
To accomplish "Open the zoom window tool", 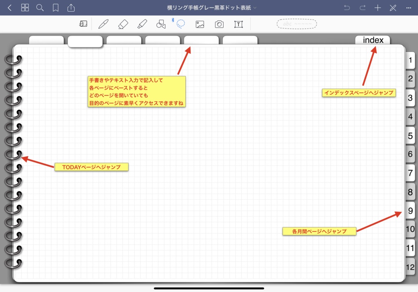I will 83,24.
